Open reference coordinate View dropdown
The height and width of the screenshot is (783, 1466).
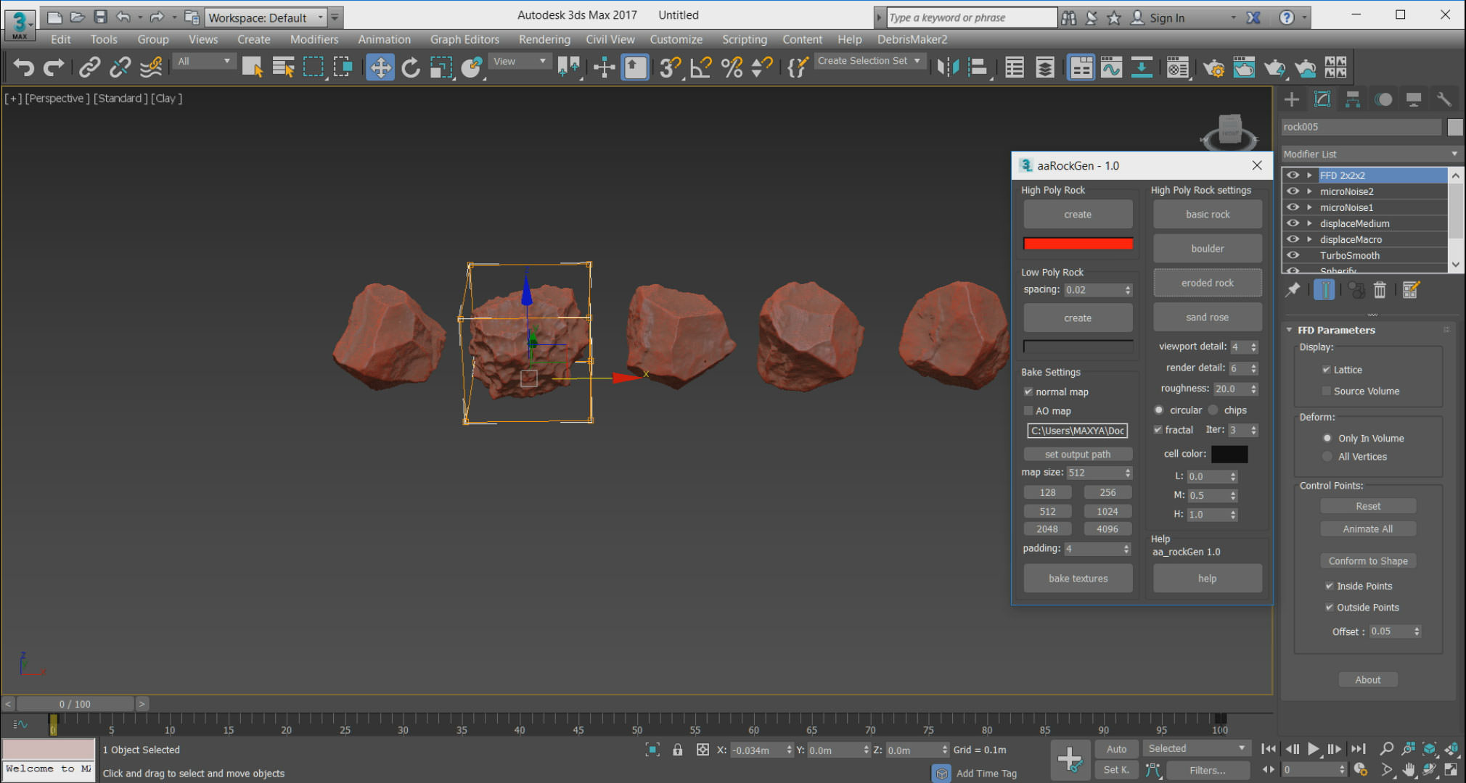click(520, 61)
